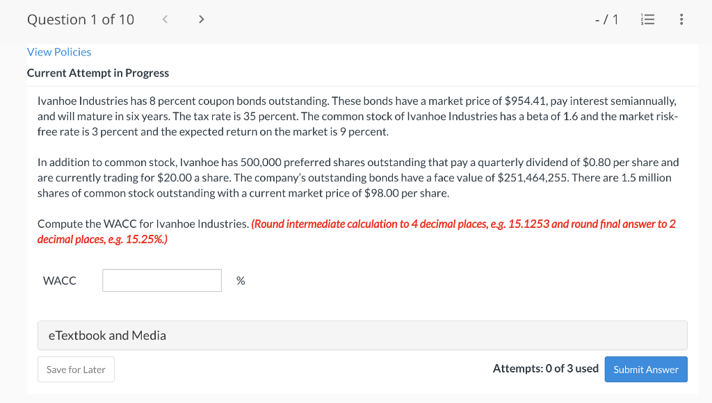This screenshot has width=712, height=403.
Task: Submit the answer with Submit Answer
Action: coord(646,370)
